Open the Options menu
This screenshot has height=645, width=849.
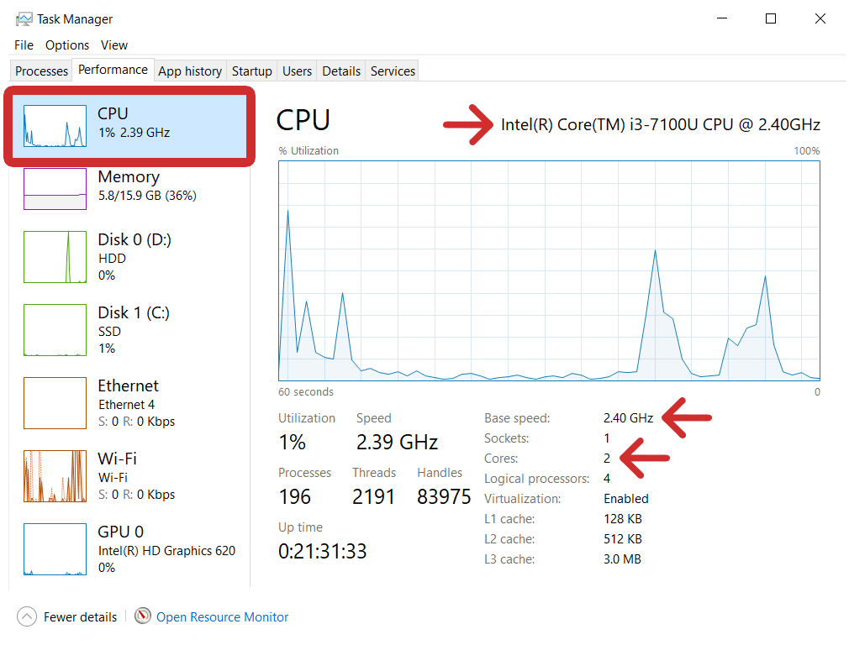tap(67, 45)
